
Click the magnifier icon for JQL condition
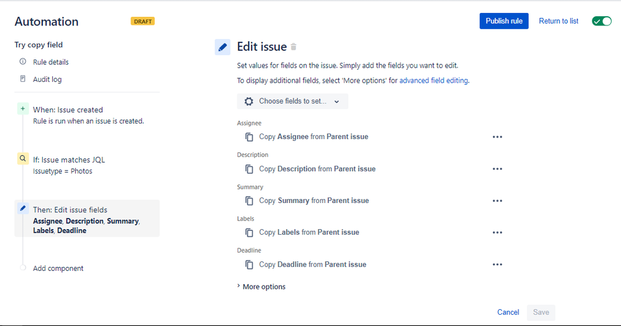tap(23, 158)
